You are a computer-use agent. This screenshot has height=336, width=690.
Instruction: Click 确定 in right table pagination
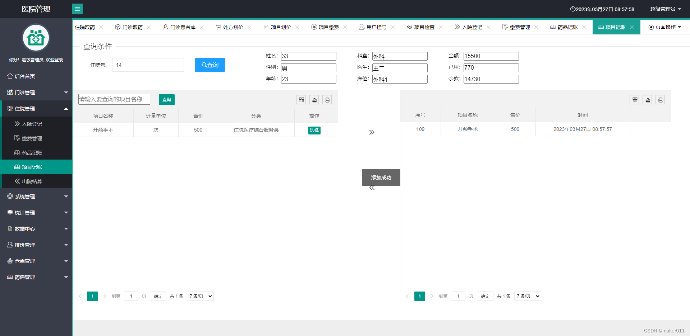[x=485, y=296]
